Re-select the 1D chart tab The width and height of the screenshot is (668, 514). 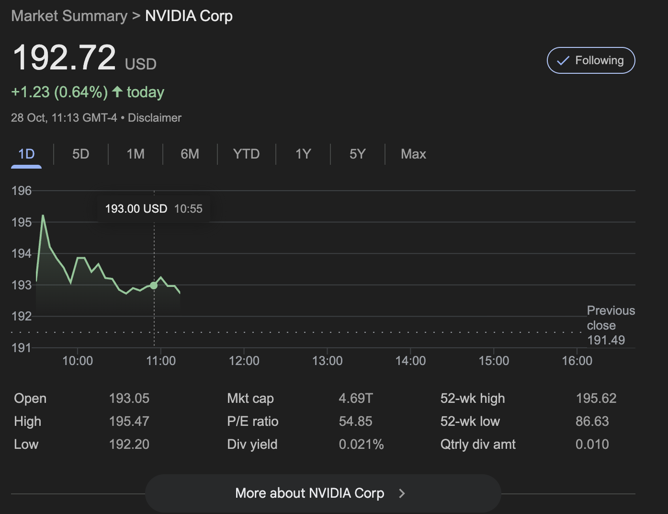(x=26, y=154)
